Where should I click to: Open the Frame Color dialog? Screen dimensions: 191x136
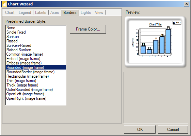click(88, 29)
